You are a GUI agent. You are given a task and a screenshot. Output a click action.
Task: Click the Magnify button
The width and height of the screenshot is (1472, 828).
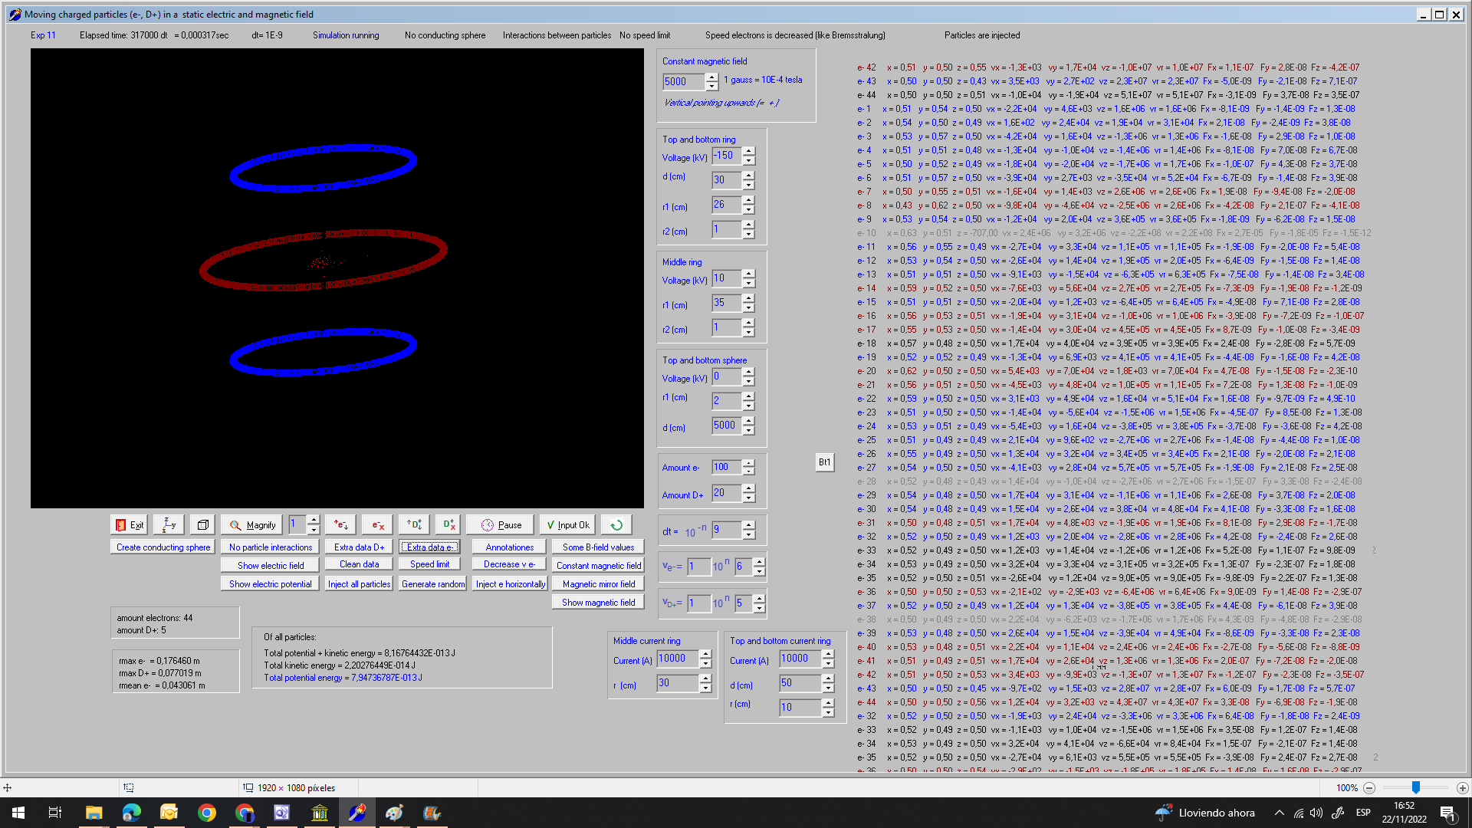coord(252,525)
